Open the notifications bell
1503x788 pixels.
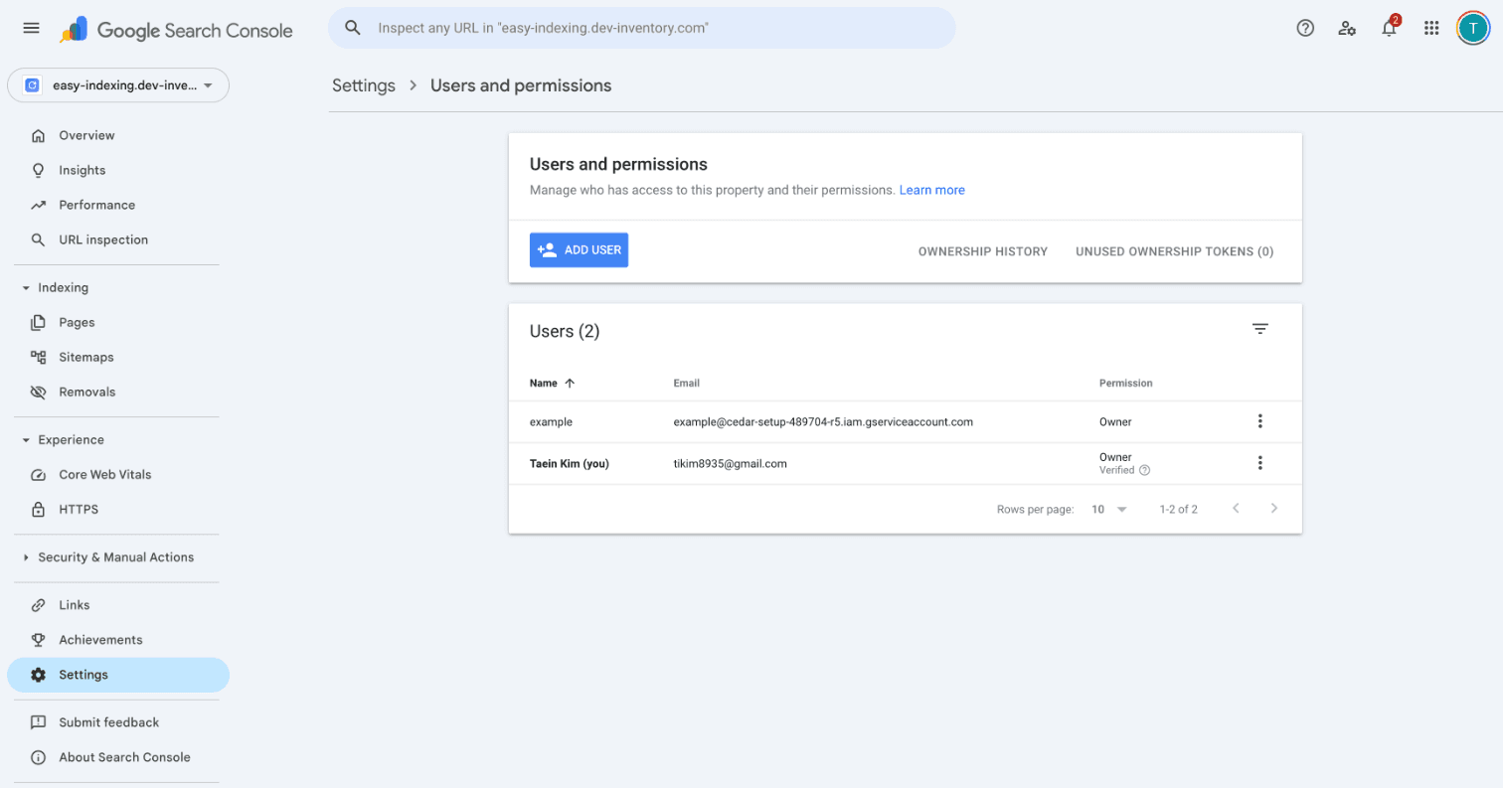(1389, 29)
